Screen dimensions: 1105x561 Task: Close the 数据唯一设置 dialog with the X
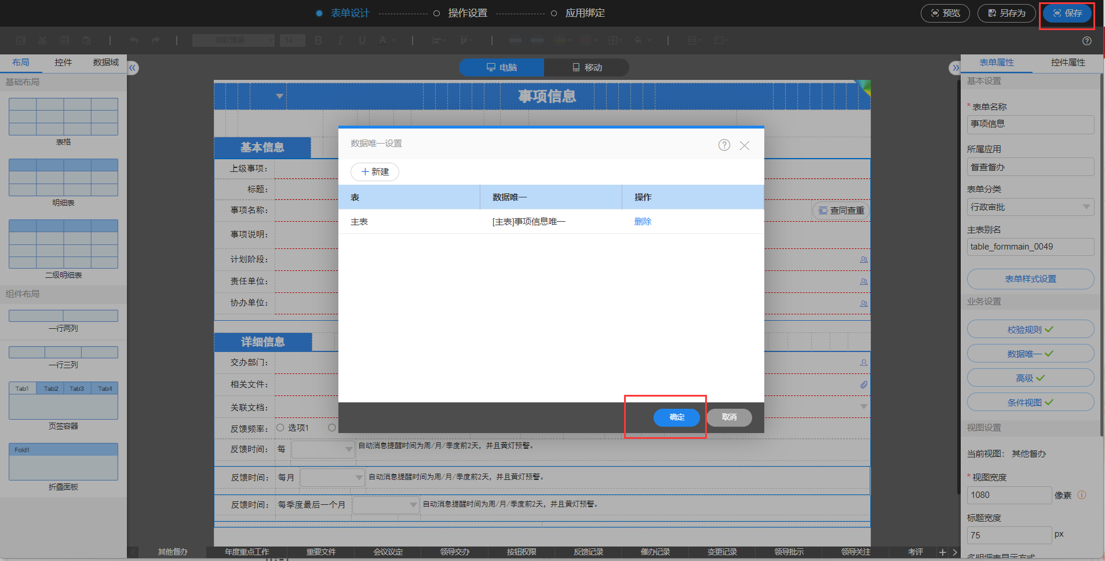coord(745,146)
